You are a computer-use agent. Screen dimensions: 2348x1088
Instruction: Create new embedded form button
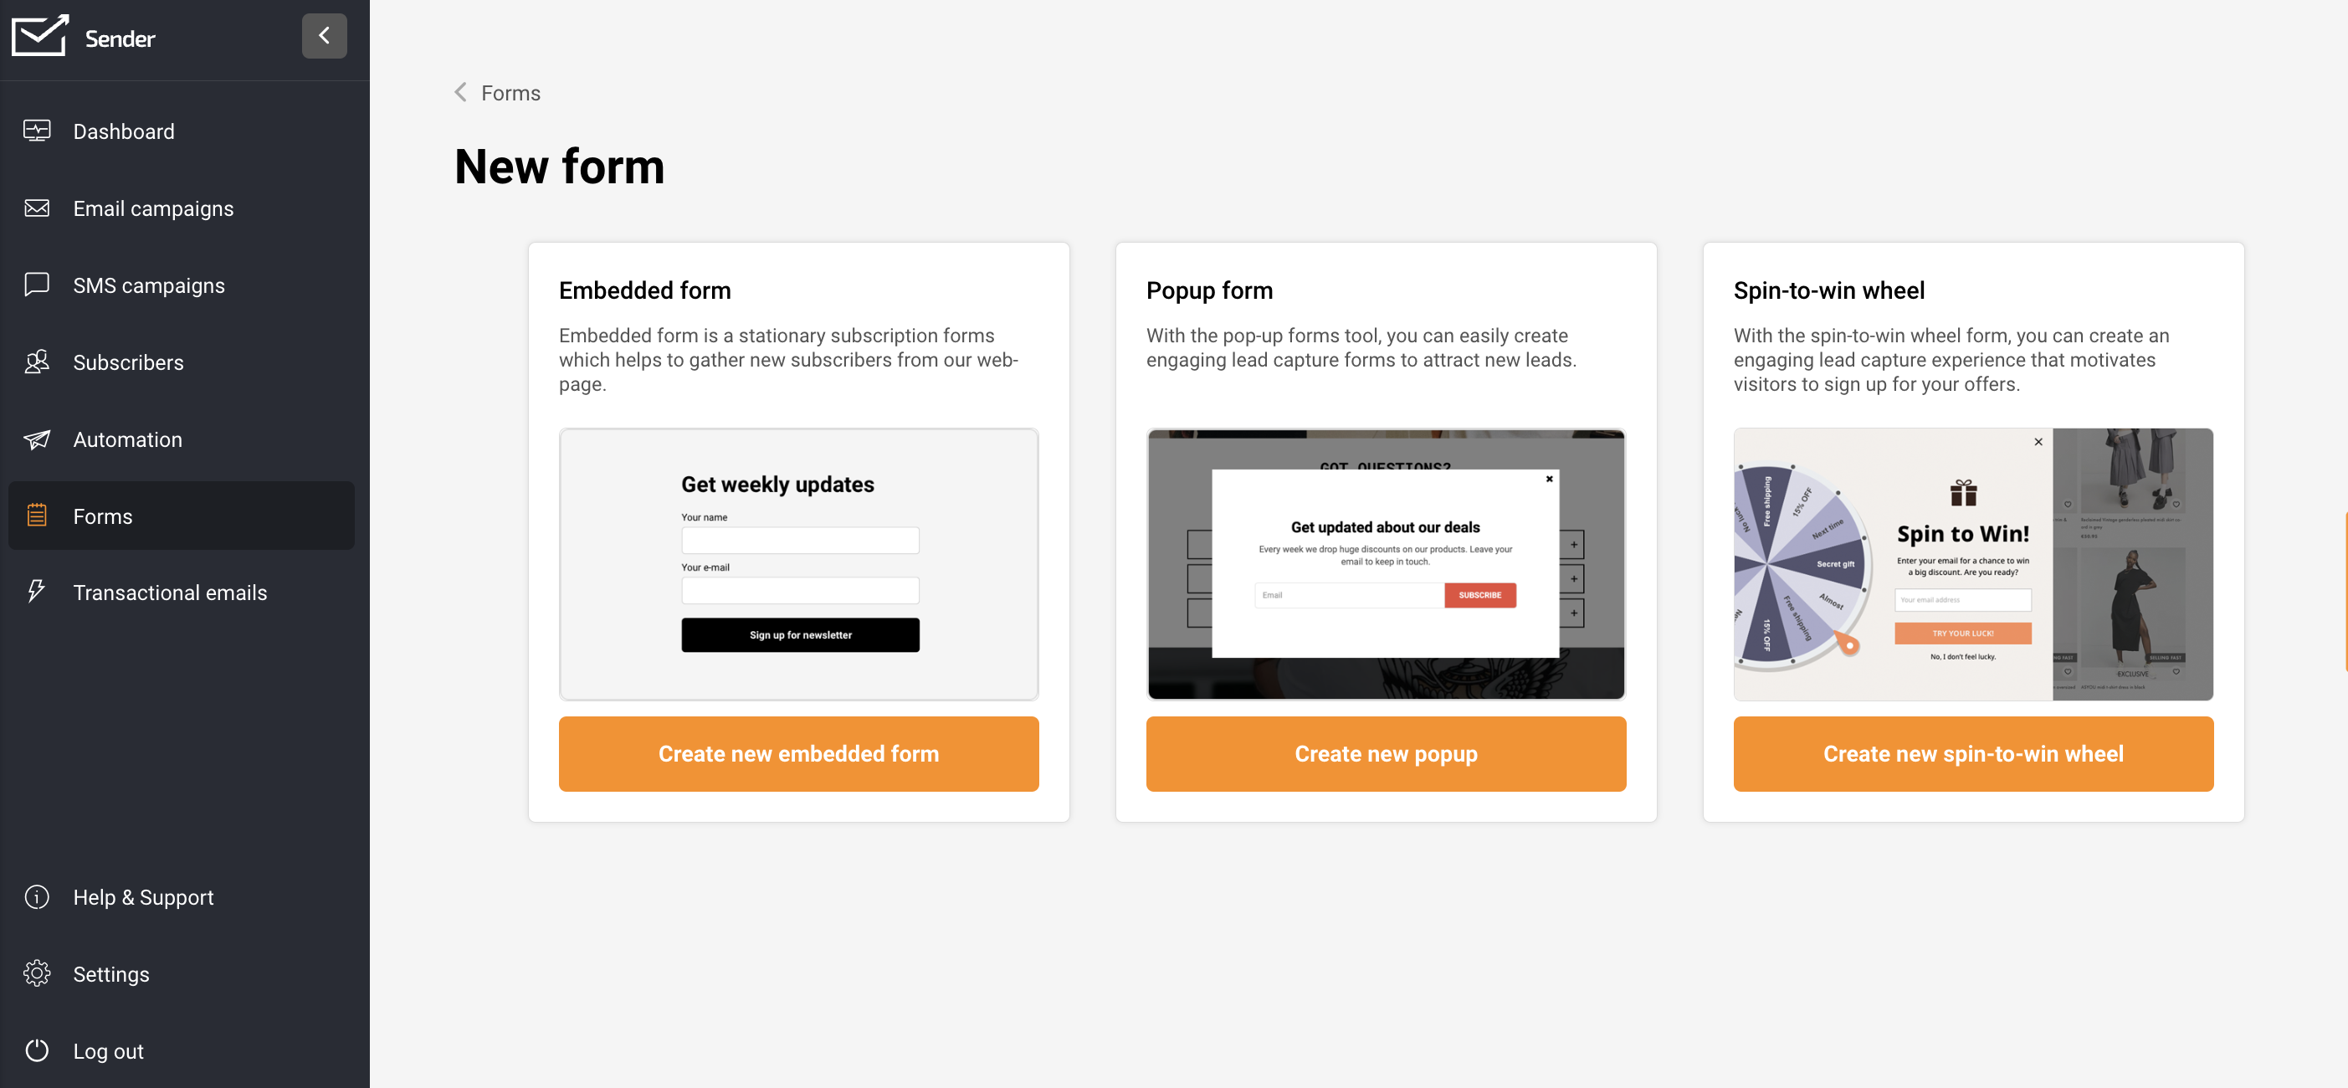pyautogui.click(x=798, y=752)
